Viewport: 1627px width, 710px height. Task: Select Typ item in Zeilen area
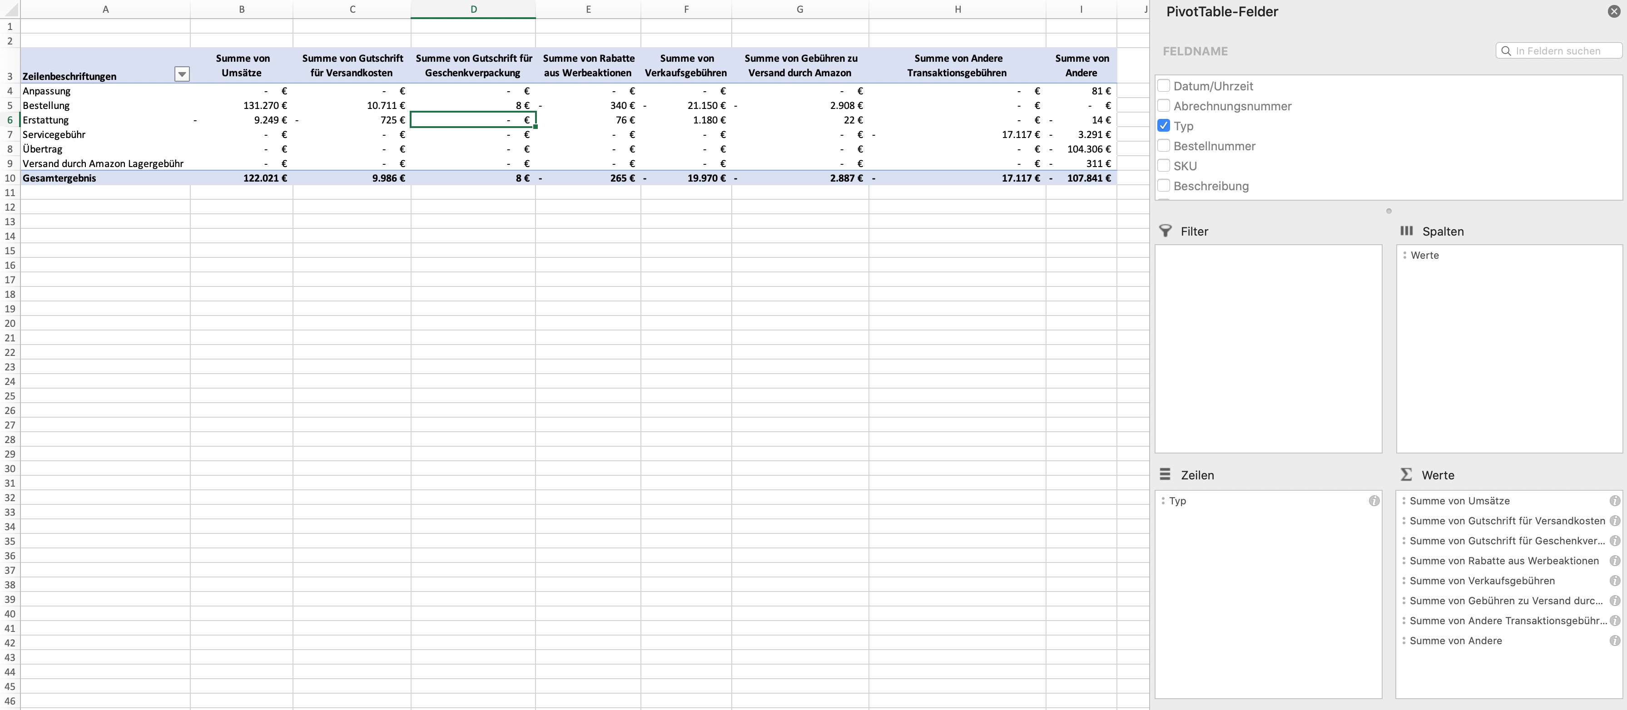point(1177,500)
